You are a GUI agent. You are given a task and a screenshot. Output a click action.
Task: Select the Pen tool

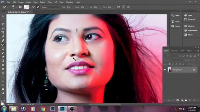point(3,73)
